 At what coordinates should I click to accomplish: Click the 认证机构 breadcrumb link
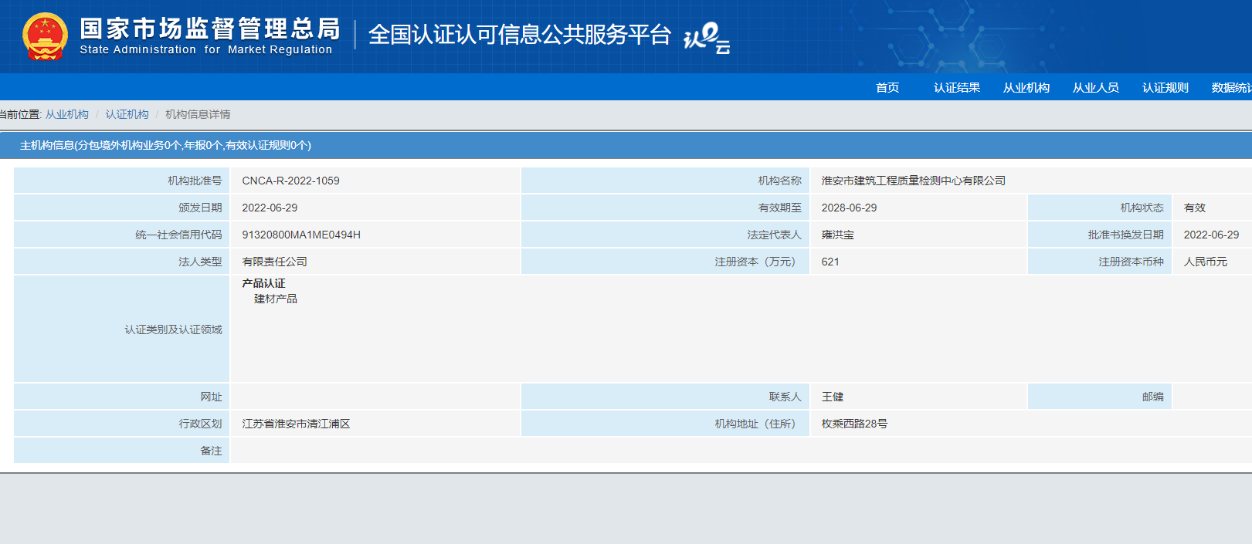click(127, 114)
